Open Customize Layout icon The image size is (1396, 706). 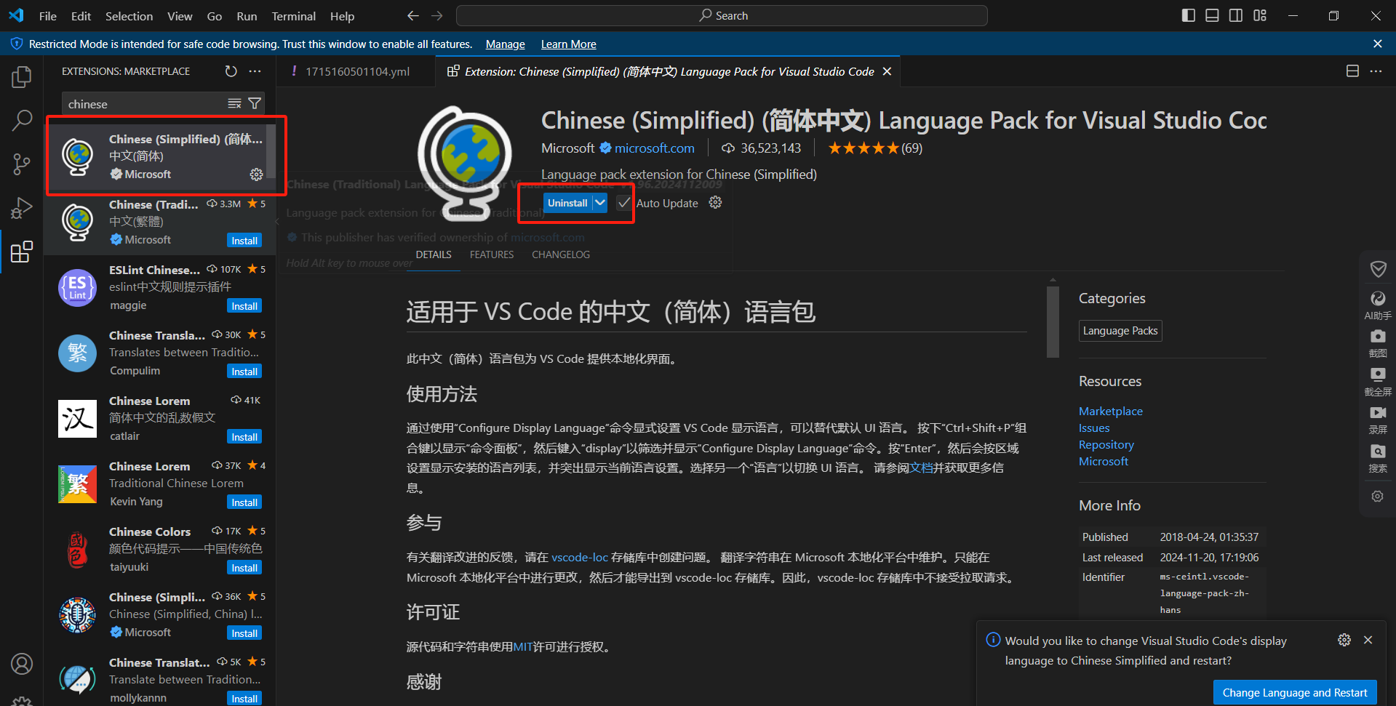[x=1260, y=16]
